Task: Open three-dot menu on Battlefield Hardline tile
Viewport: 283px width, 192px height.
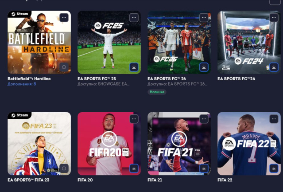Action: click(x=64, y=18)
